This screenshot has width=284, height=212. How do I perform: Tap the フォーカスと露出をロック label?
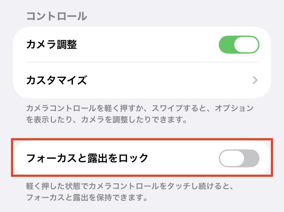pyautogui.click(x=87, y=158)
